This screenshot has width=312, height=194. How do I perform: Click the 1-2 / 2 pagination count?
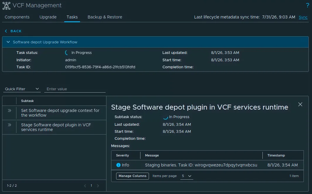pos(12,186)
